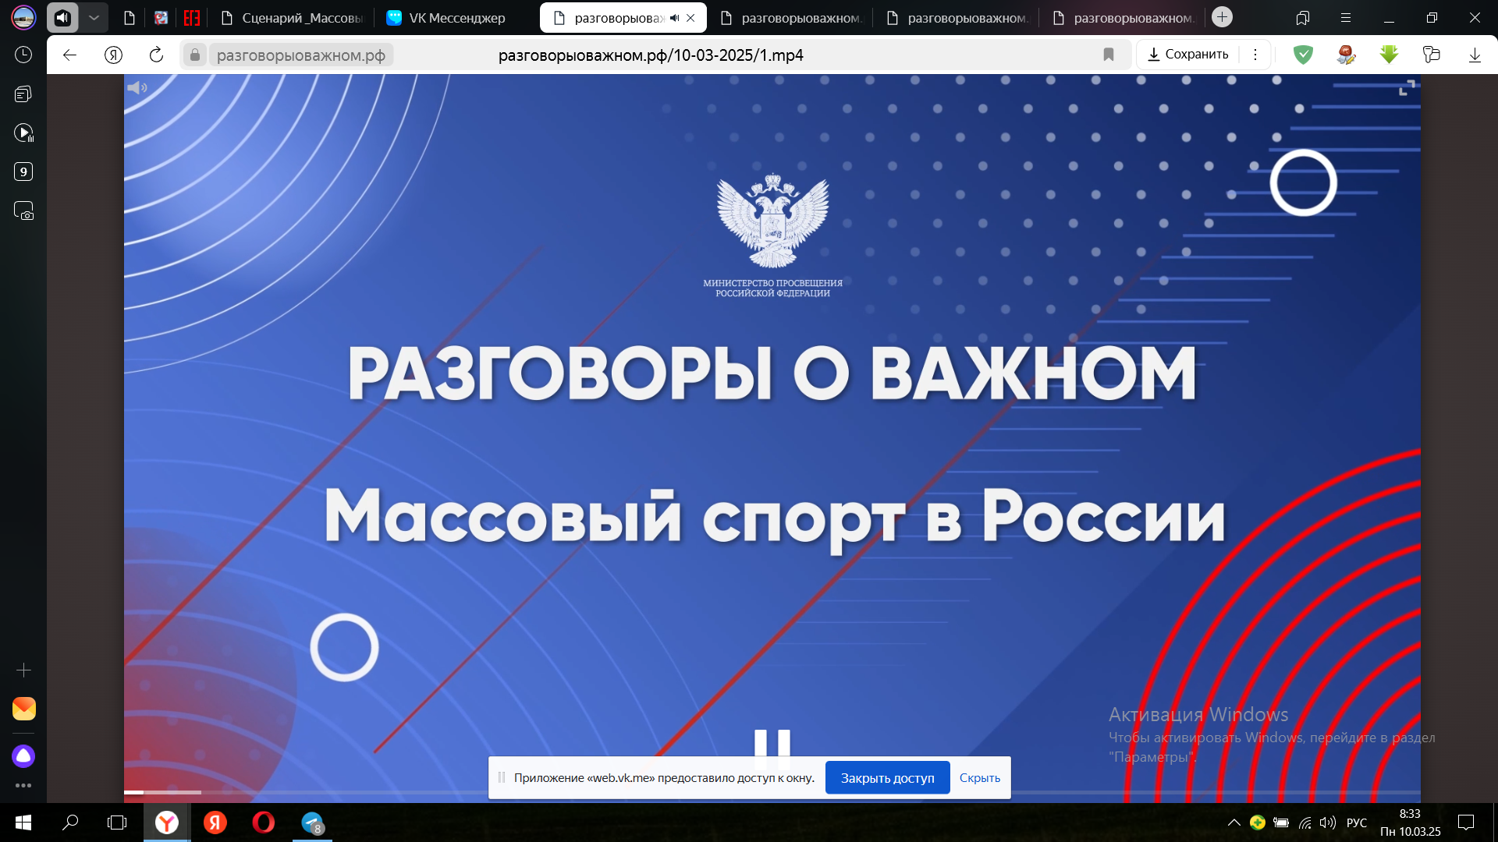Show site connection lock info
This screenshot has height=842, width=1498.
(195, 55)
